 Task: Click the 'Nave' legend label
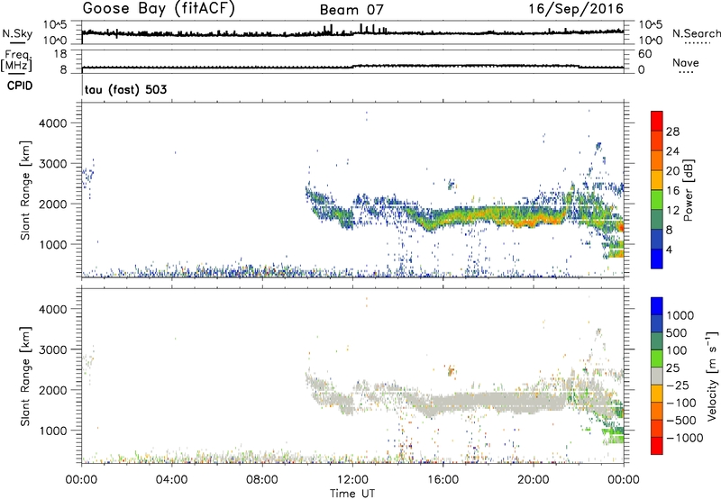click(x=686, y=63)
